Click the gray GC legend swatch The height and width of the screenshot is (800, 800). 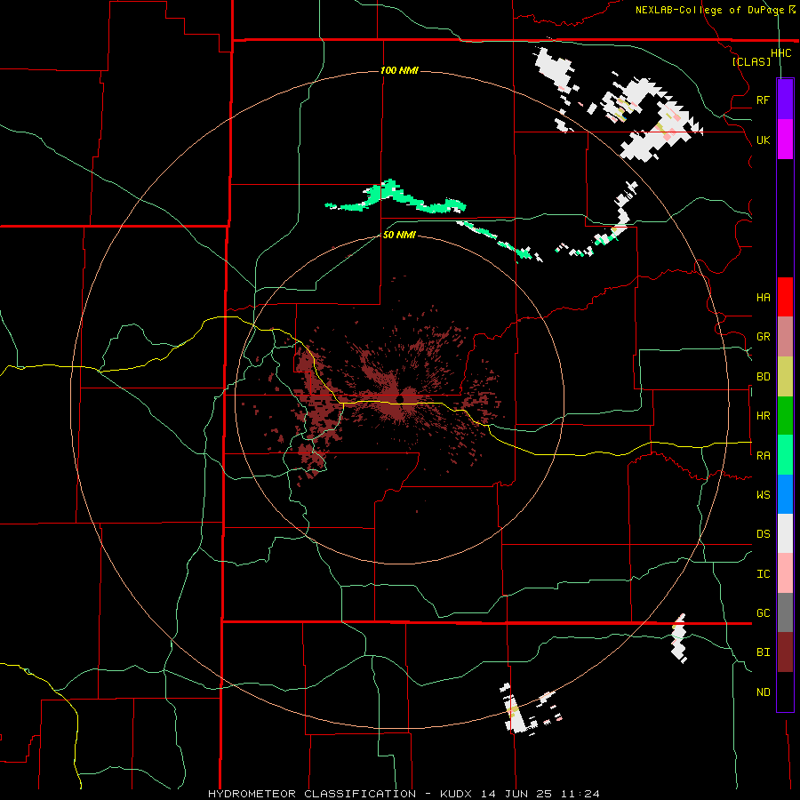pyautogui.click(x=785, y=612)
